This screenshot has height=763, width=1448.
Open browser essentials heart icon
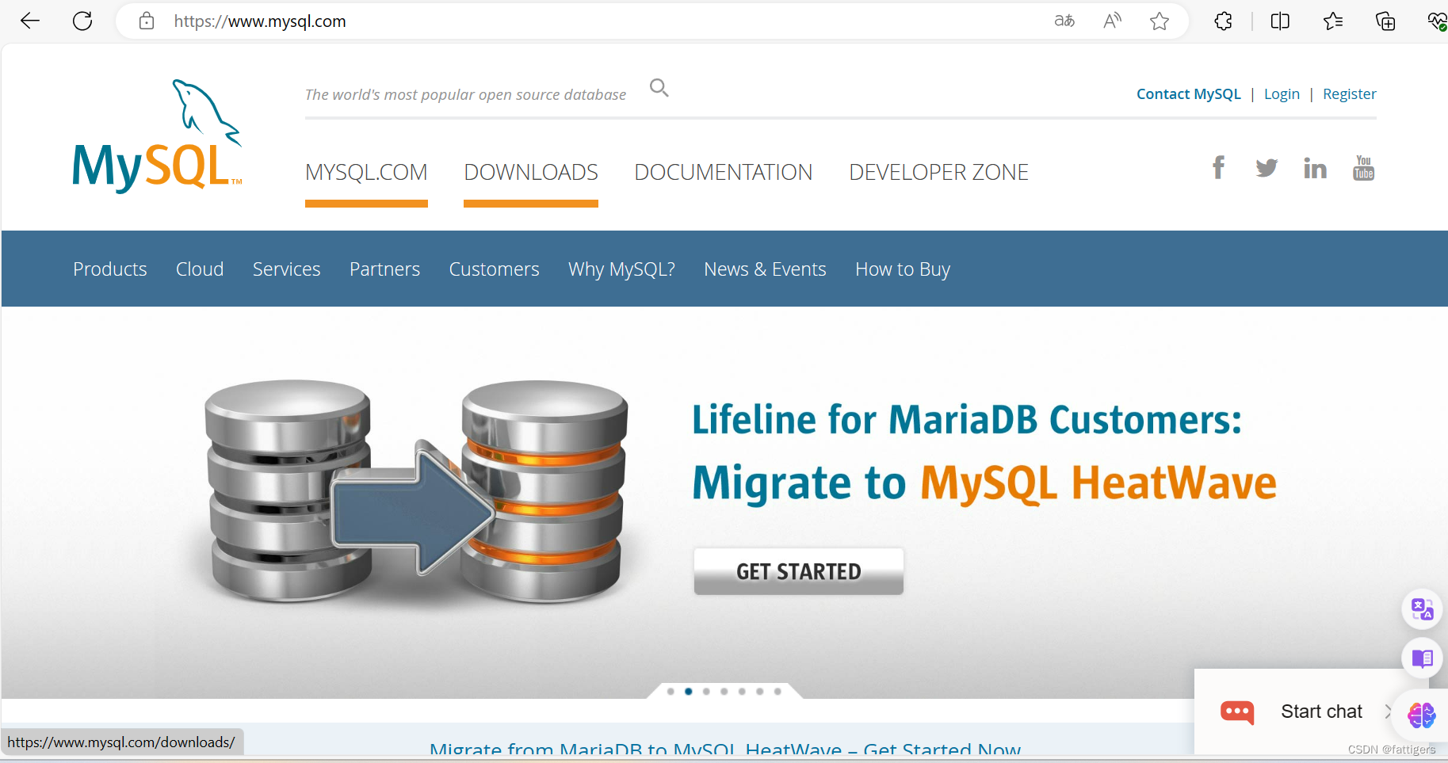(1437, 21)
